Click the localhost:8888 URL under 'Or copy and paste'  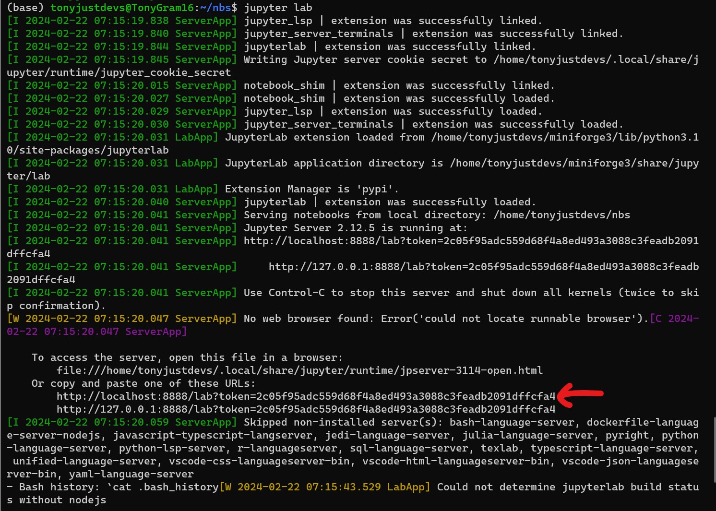(x=306, y=396)
